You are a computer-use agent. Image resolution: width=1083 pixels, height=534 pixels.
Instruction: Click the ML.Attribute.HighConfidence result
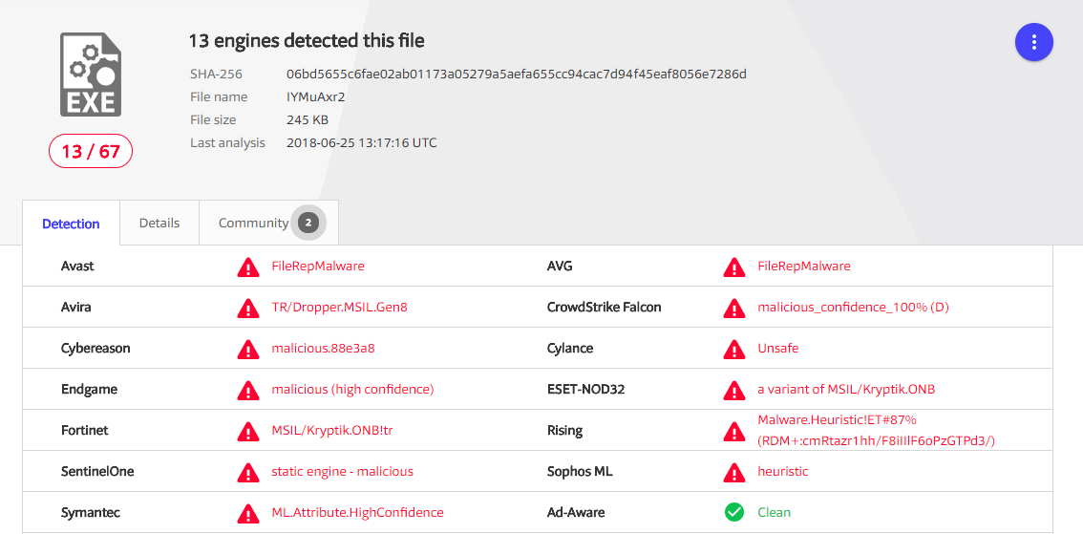(358, 513)
